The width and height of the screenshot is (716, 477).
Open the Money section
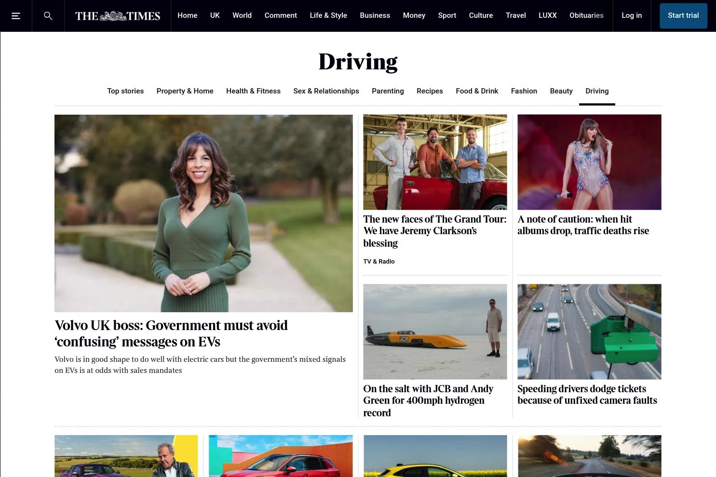(414, 15)
